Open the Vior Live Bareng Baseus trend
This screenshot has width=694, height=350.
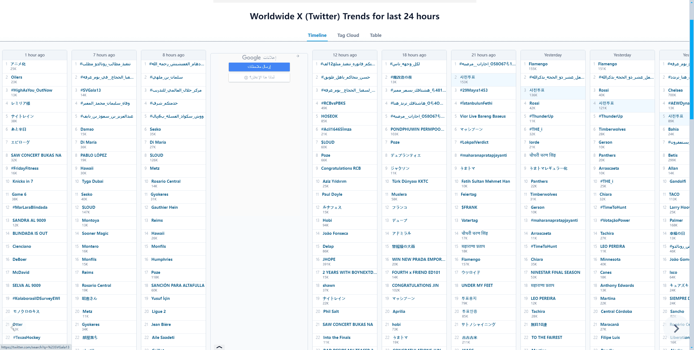point(483,116)
